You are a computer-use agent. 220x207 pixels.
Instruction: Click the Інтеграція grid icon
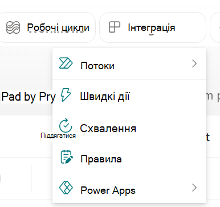pyautogui.click(x=115, y=27)
